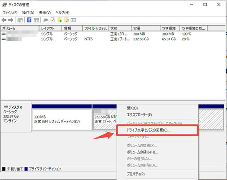
Task: Click the Forward arrow toolbar icon
Action: pos(11,20)
